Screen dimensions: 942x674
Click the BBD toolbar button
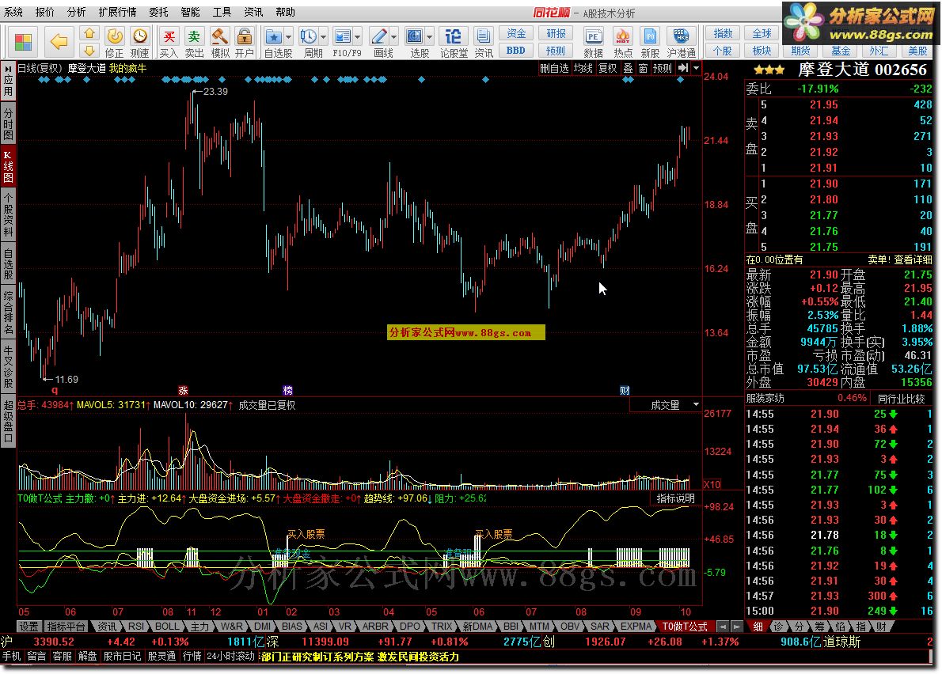click(516, 51)
